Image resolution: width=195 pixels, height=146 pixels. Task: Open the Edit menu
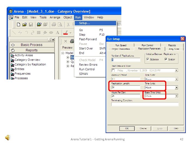[x=25, y=17]
